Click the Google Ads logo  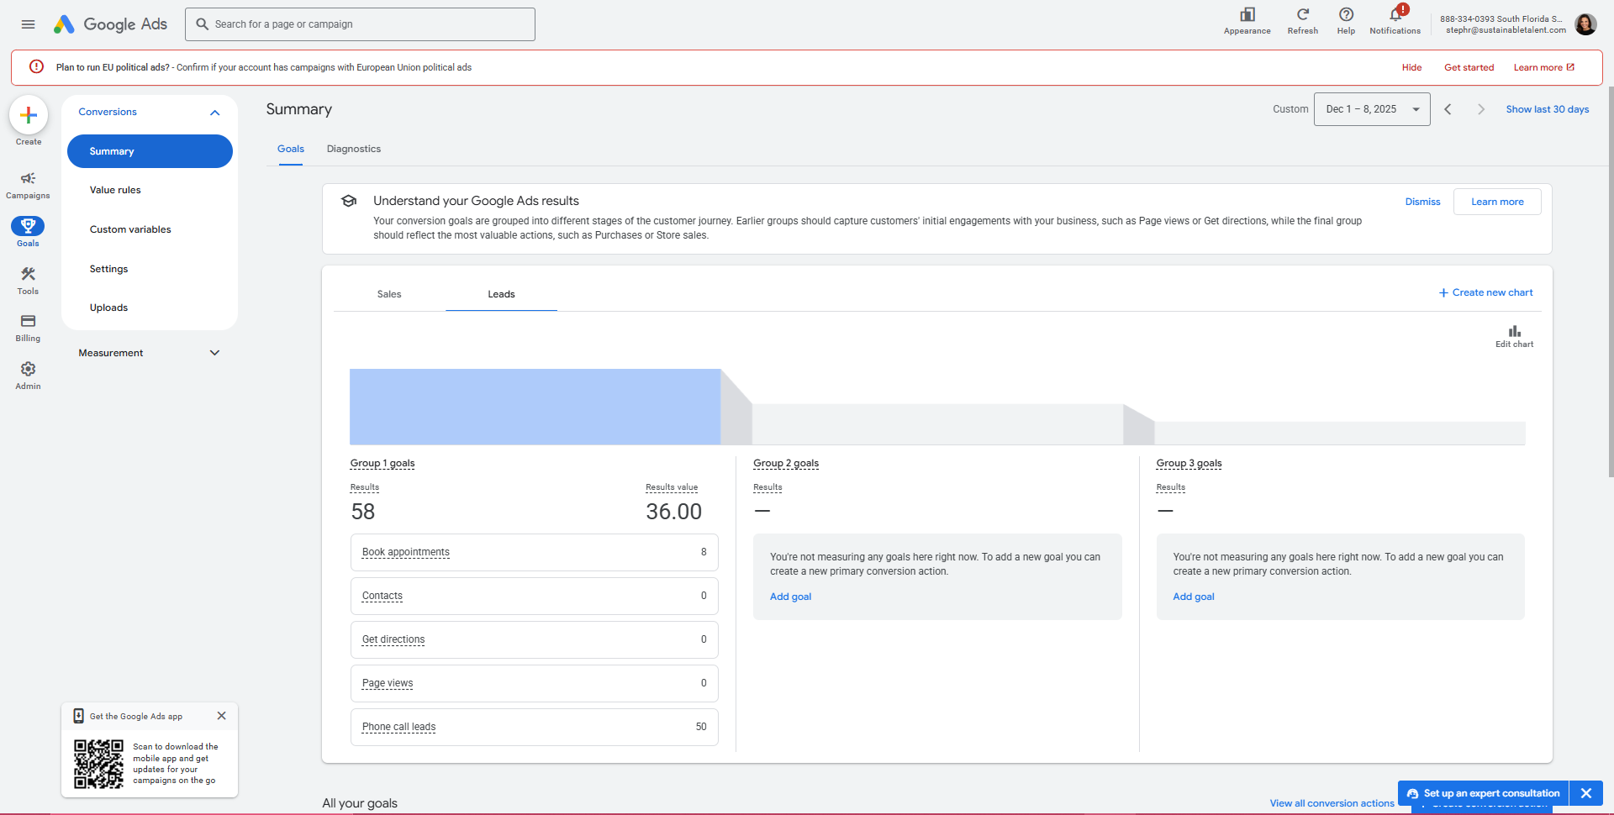tap(110, 24)
